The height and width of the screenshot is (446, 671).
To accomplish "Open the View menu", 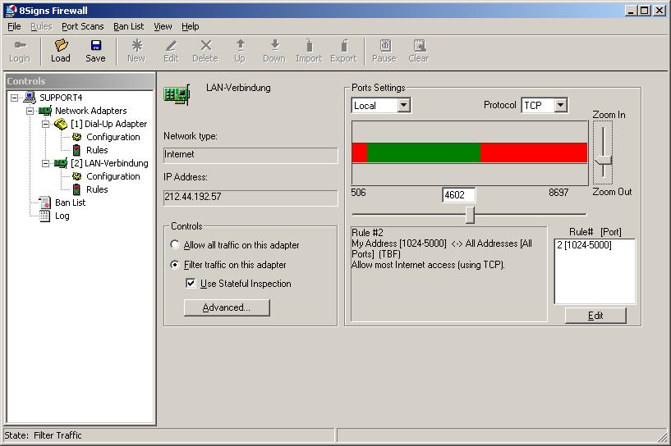I will tap(163, 26).
